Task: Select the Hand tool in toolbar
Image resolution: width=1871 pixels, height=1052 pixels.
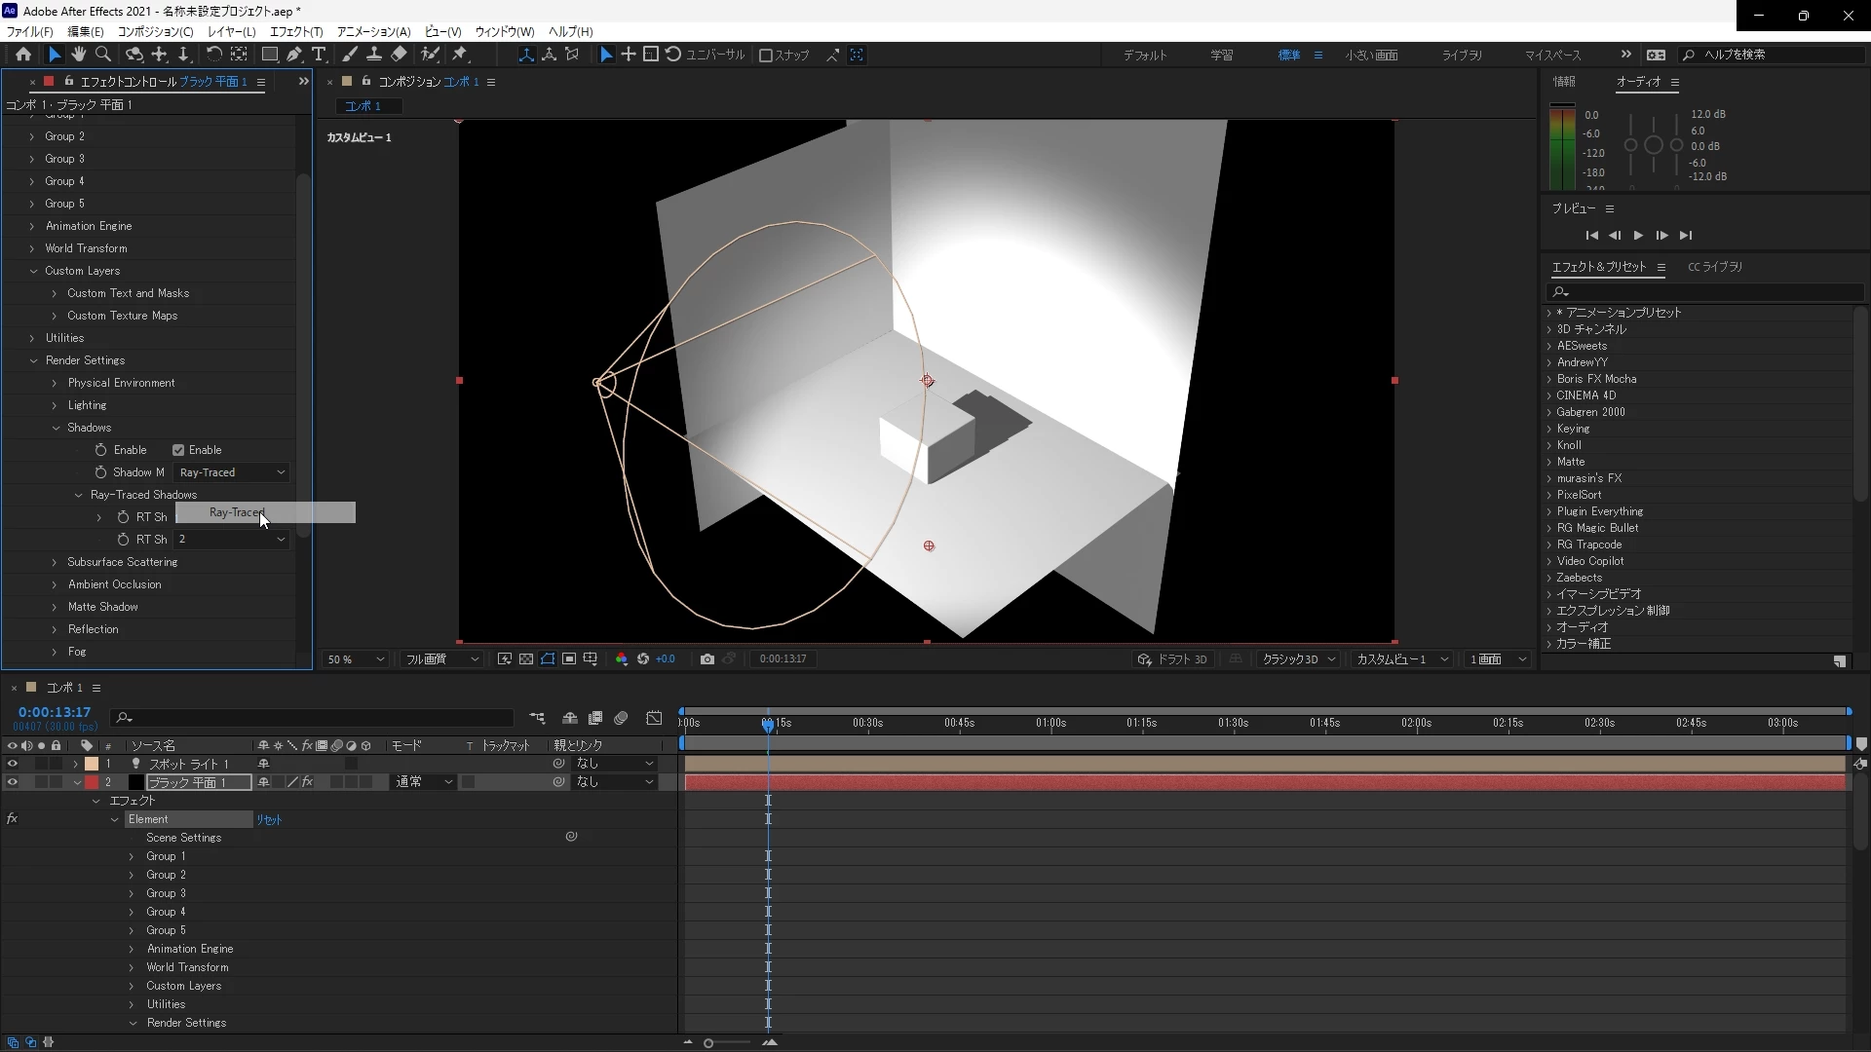Action: click(78, 55)
